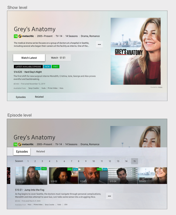
Task: Click the Watch S1 E1 button
Action: pos(58,58)
